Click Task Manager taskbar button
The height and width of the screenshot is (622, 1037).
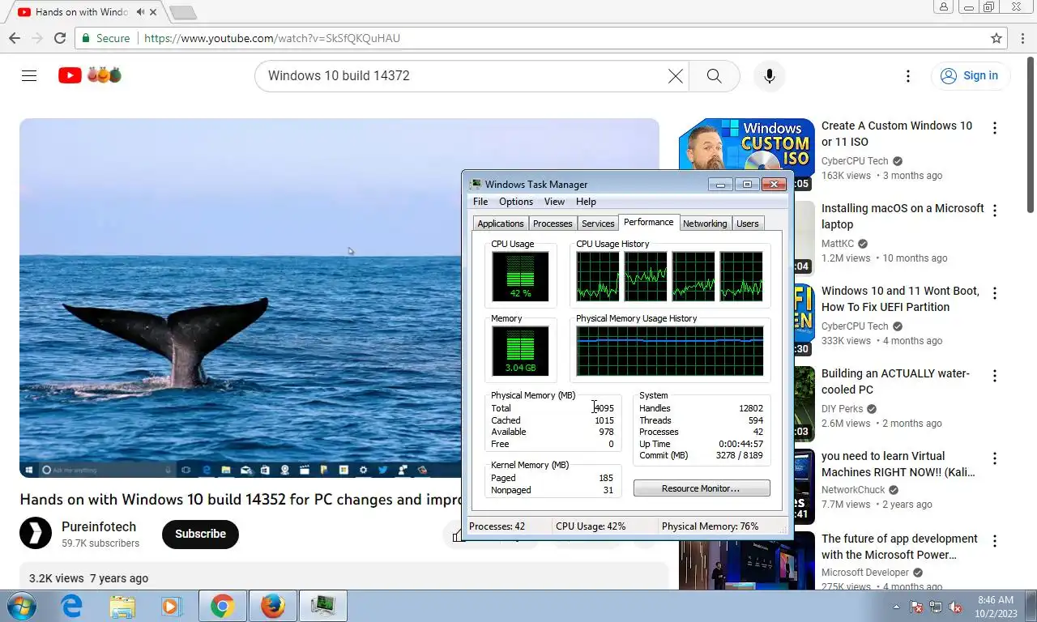[323, 606]
